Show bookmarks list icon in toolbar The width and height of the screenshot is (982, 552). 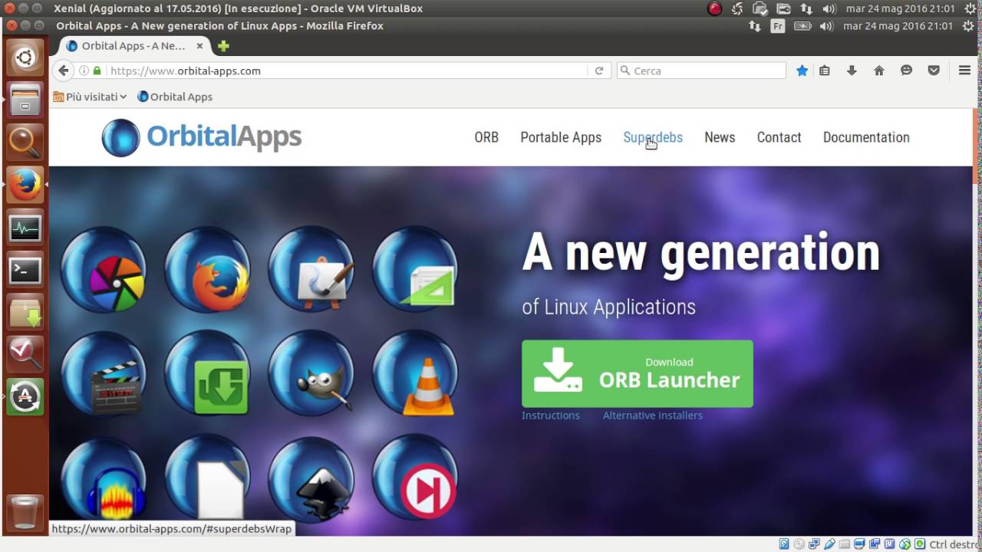point(825,71)
